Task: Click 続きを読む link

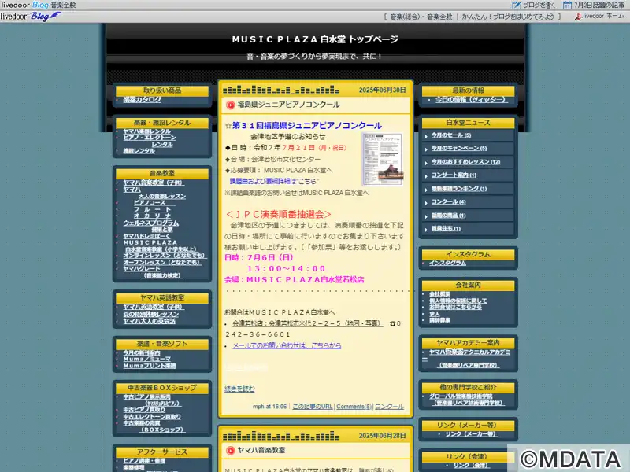Action: point(239,389)
